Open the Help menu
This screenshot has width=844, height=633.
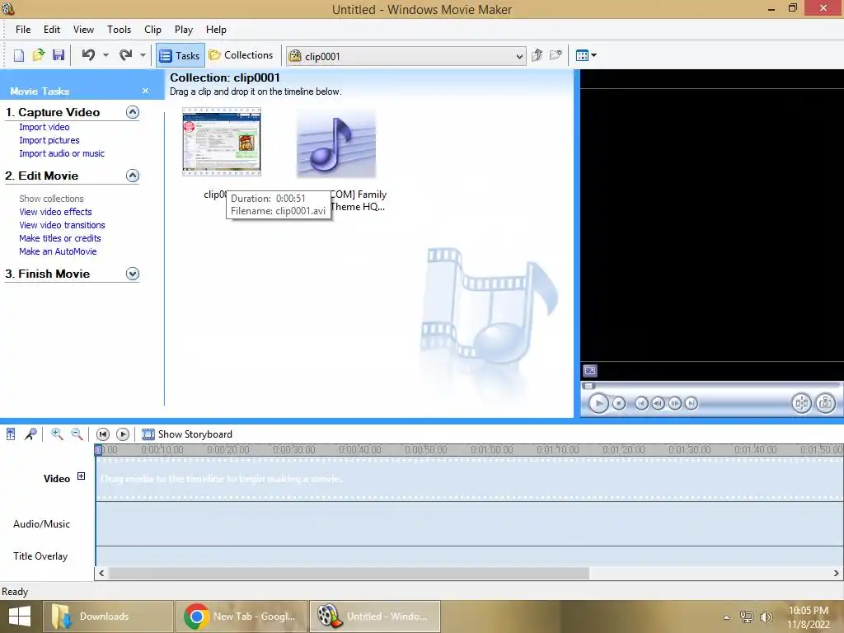point(216,30)
